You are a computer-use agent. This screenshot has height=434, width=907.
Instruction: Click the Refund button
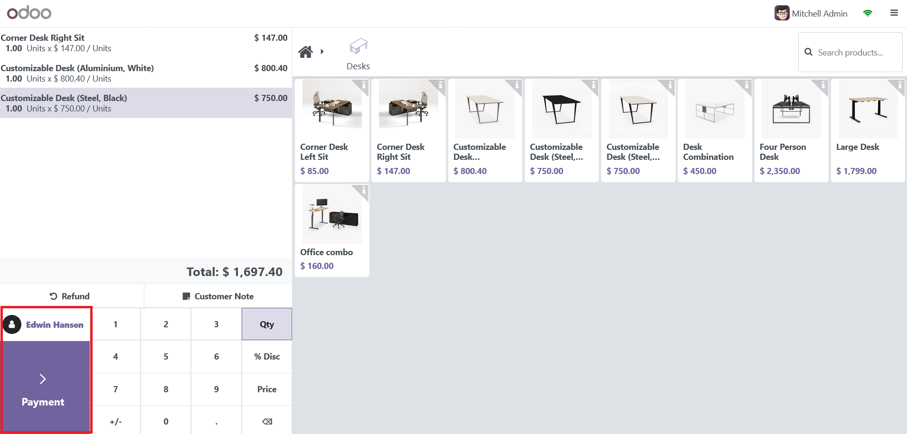pos(70,296)
